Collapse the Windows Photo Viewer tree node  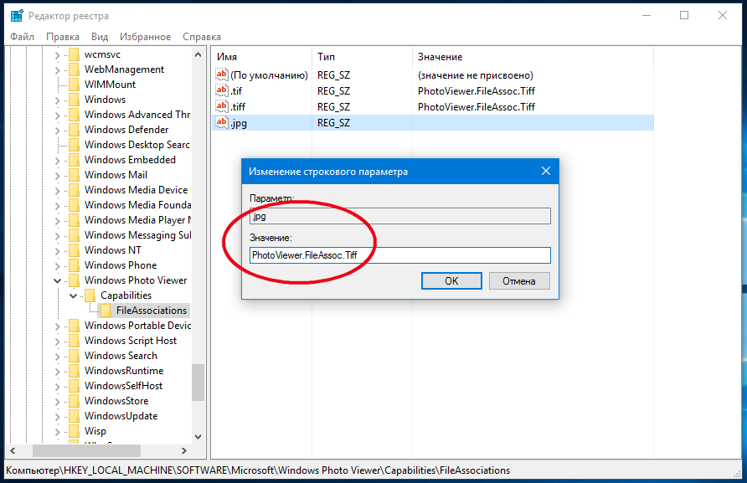tap(58, 280)
